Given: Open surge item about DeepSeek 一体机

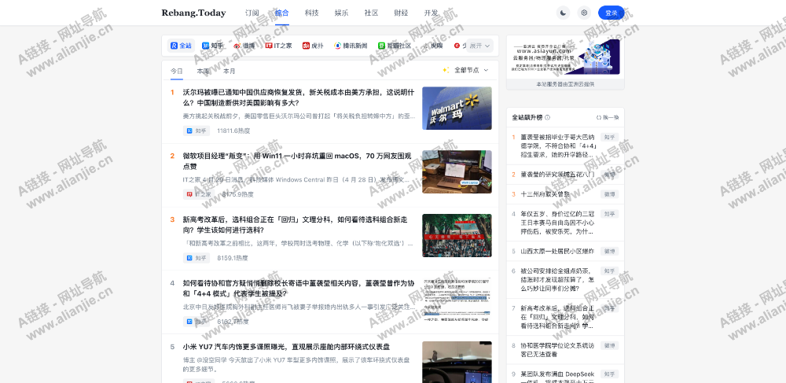Looking at the screenshot, I should coord(558,376).
